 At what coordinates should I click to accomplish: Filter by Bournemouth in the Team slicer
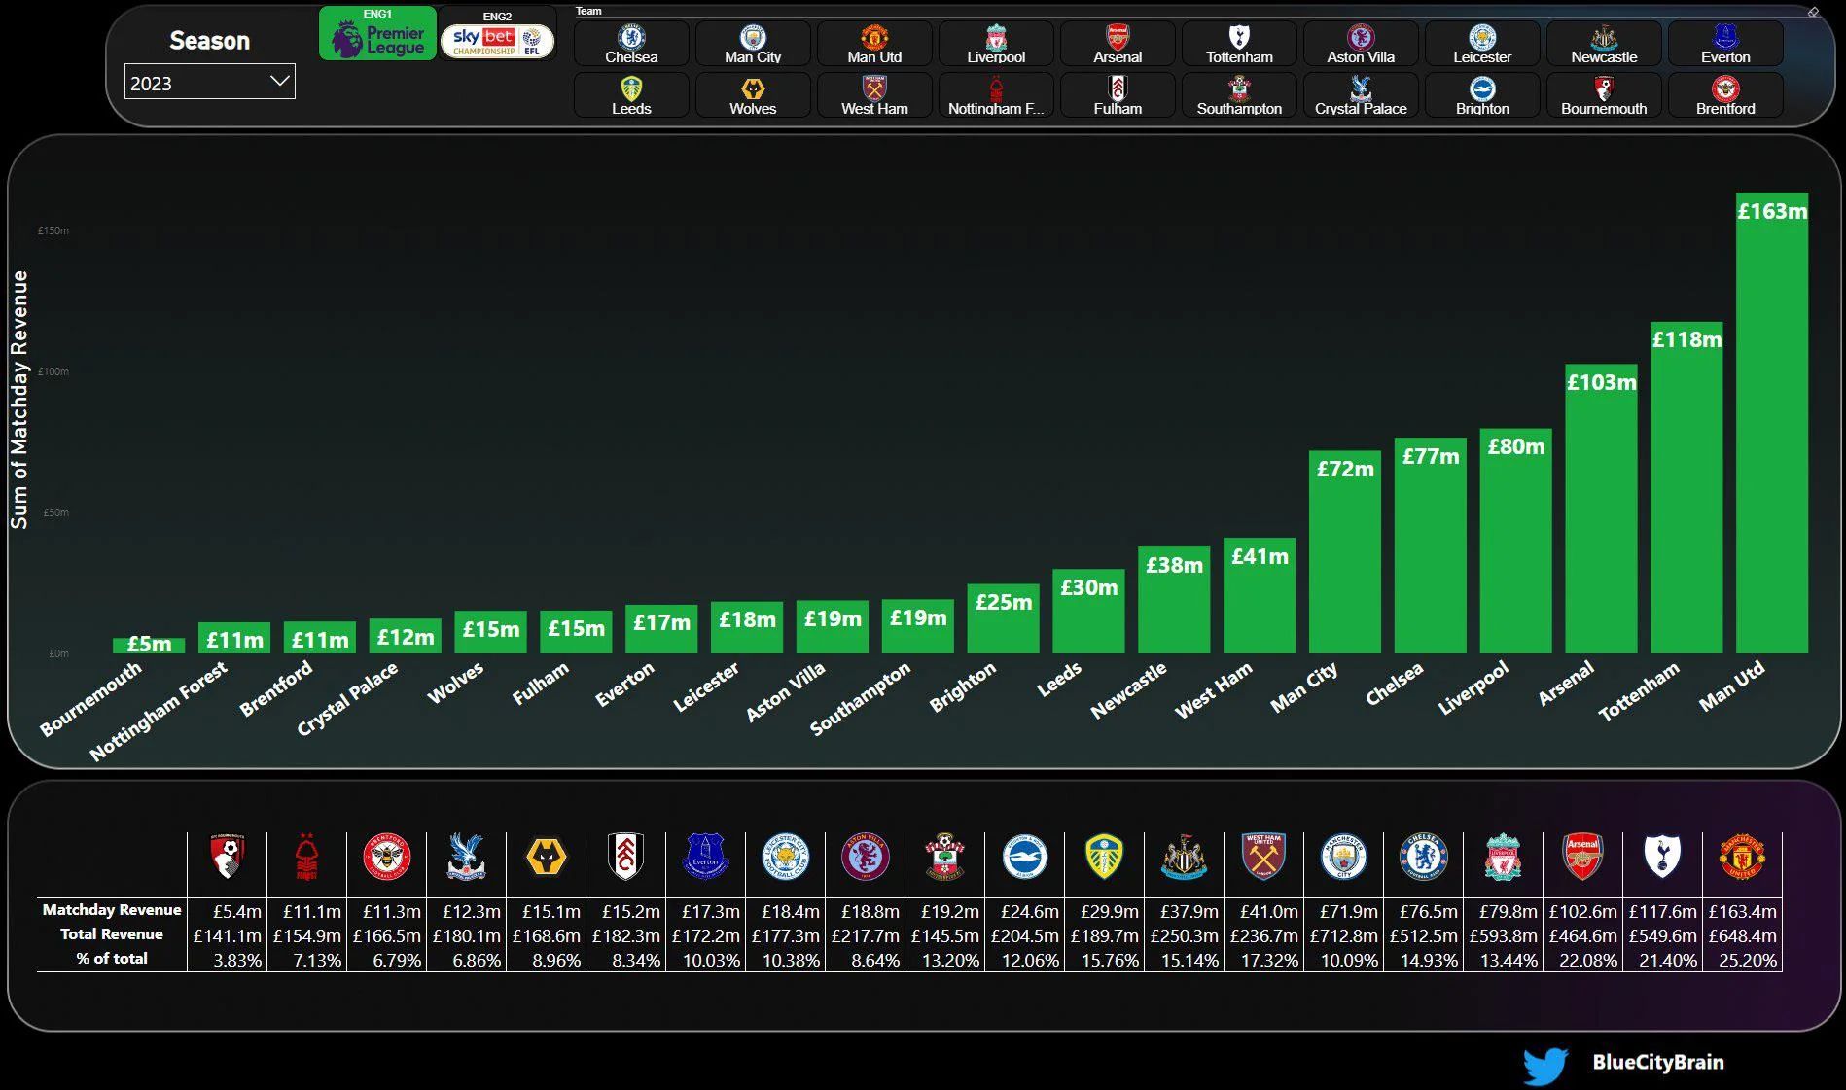1604,95
